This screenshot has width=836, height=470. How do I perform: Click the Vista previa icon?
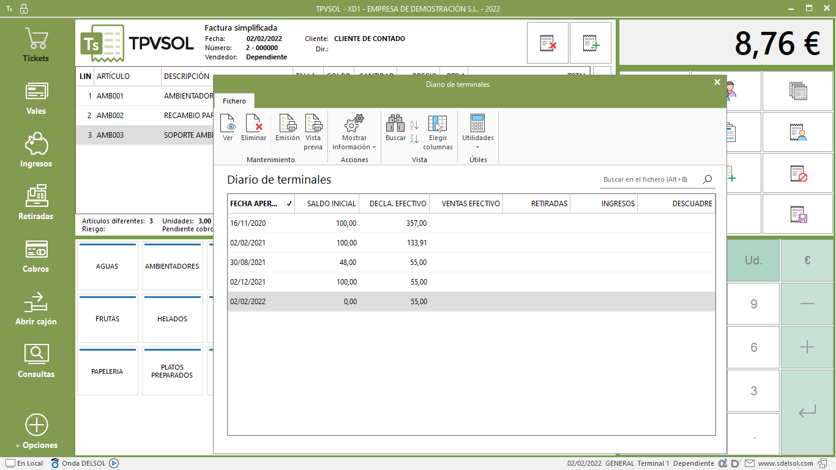pyautogui.click(x=313, y=132)
